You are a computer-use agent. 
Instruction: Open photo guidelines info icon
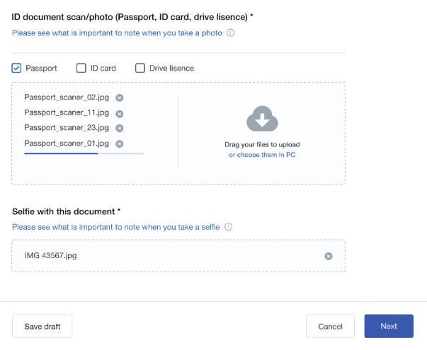(x=230, y=33)
